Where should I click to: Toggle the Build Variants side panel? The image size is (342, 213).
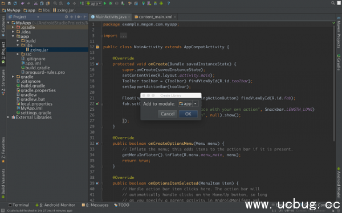point(3,183)
